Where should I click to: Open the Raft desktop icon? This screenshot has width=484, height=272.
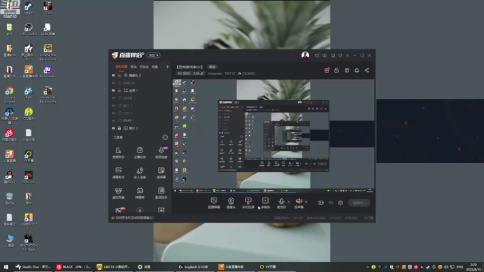pyautogui.click(x=28, y=93)
